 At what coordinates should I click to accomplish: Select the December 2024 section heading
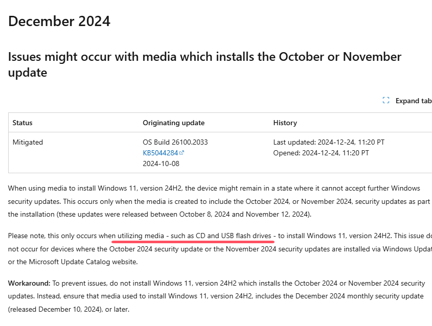(x=58, y=21)
